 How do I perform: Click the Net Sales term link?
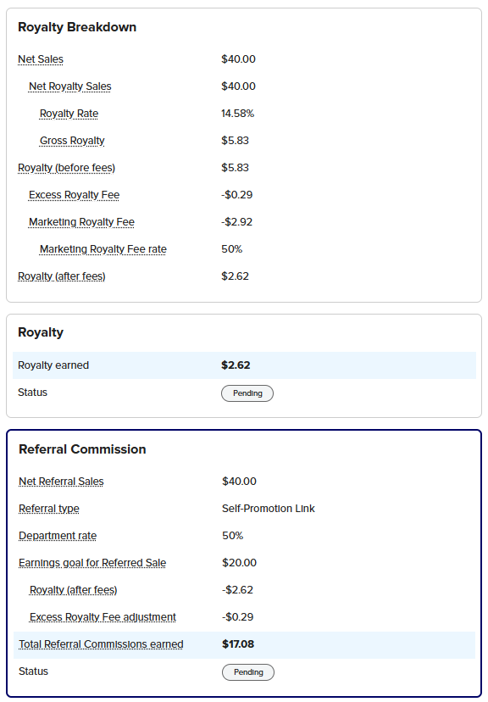coord(41,59)
